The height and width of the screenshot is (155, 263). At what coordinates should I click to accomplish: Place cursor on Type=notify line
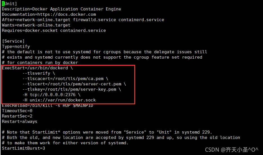click(16, 46)
